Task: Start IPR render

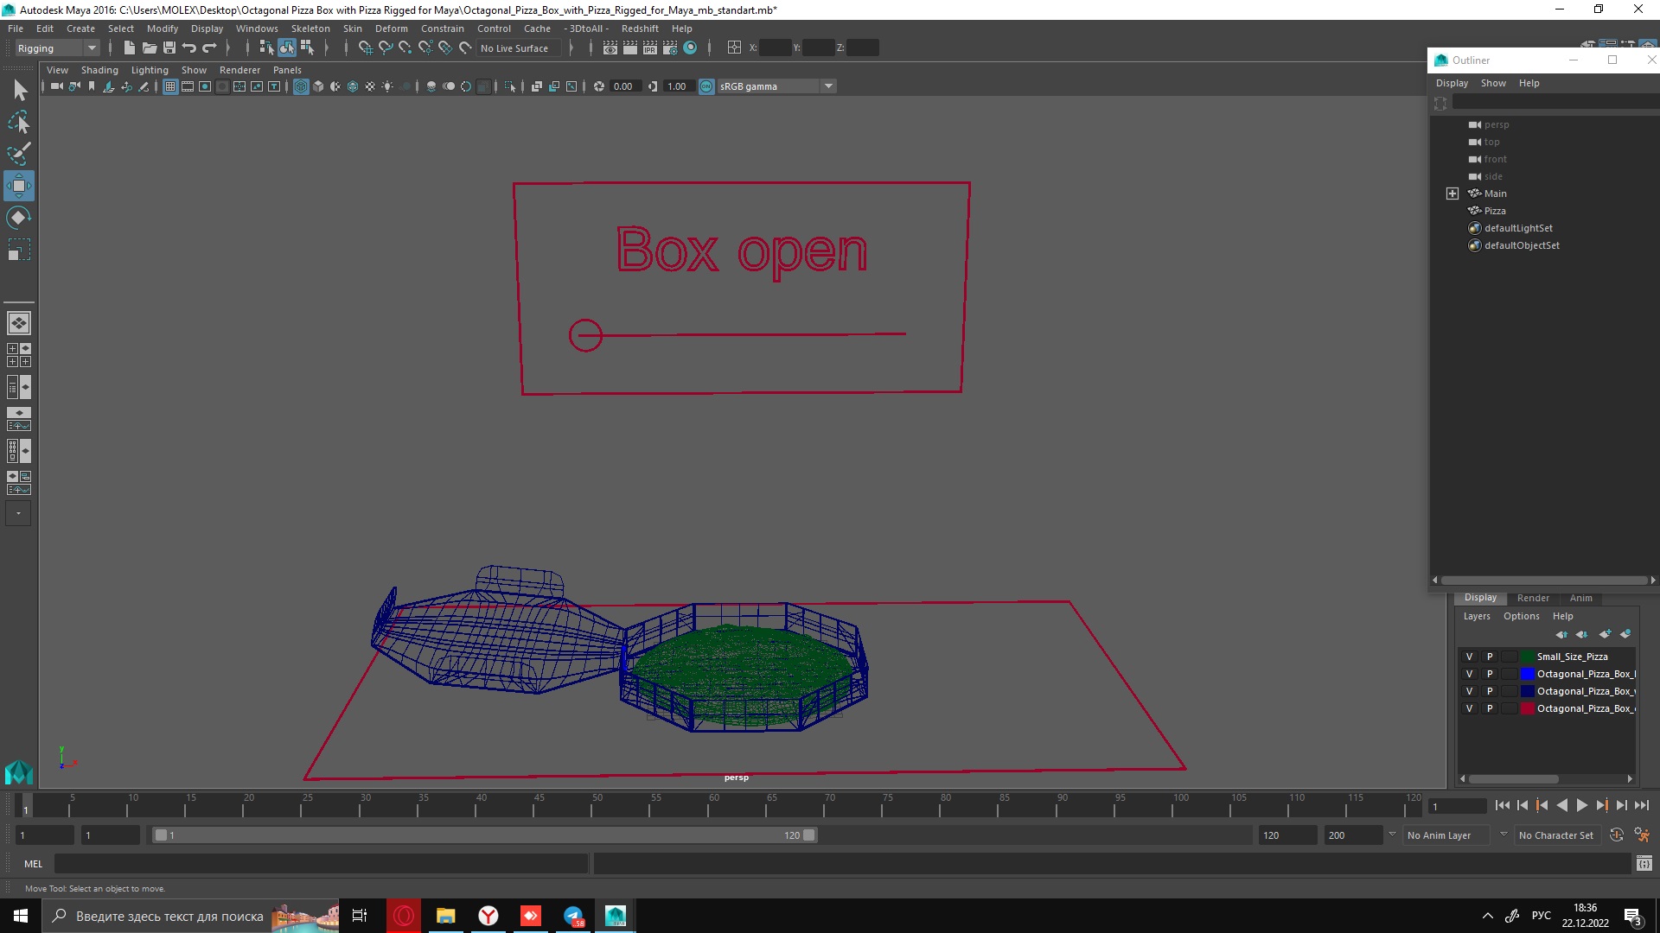Action: pyautogui.click(x=650, y=48)
